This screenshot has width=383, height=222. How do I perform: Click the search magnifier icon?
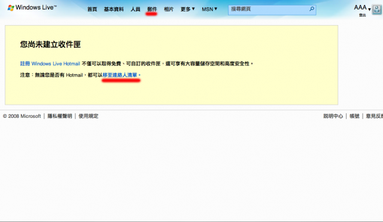[x=312, y=9]
